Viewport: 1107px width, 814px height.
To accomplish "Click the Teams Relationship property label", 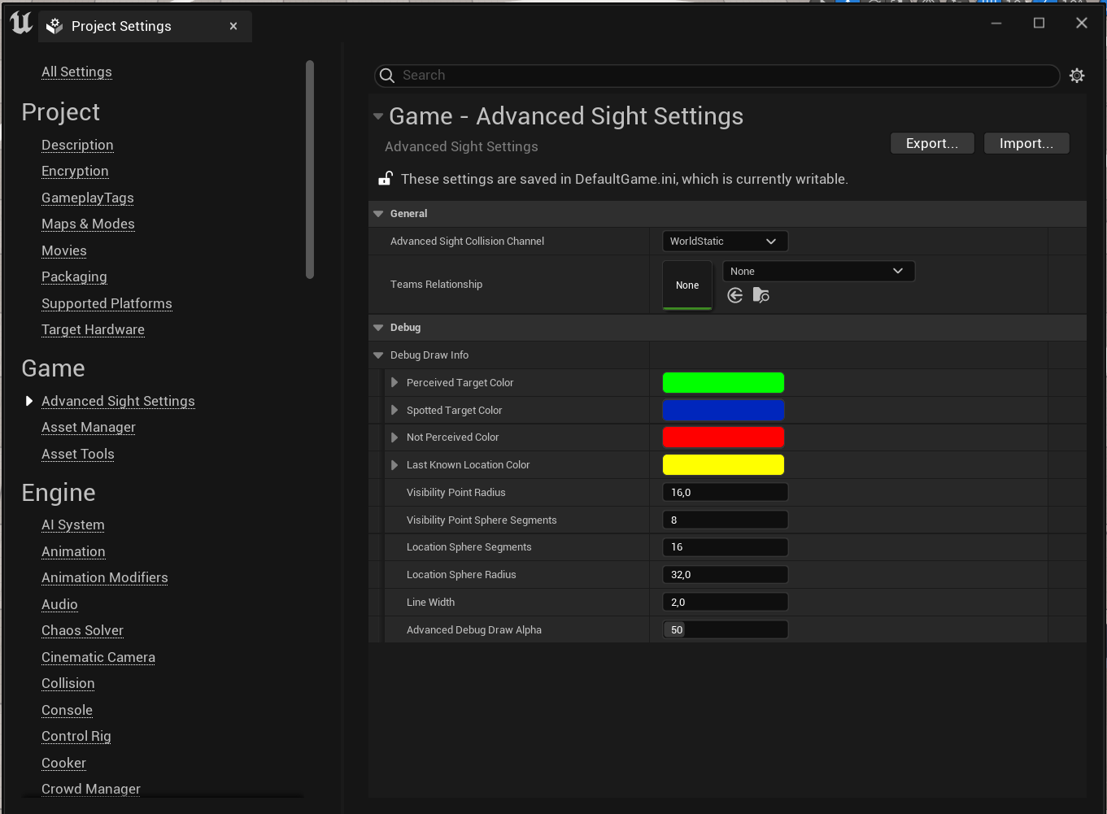I will click(436, 285).
